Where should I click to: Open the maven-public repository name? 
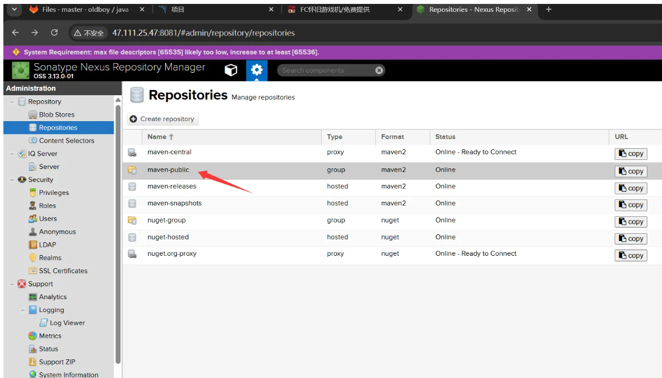(168, 170)
